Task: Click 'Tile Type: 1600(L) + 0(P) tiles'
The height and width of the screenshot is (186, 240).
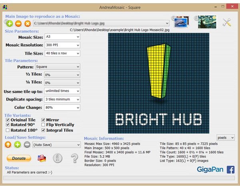Action: coord(183,156)
